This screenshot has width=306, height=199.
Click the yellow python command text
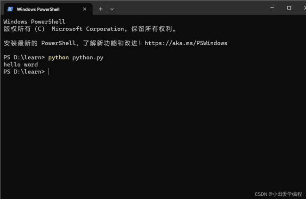(x=58, y=57)
